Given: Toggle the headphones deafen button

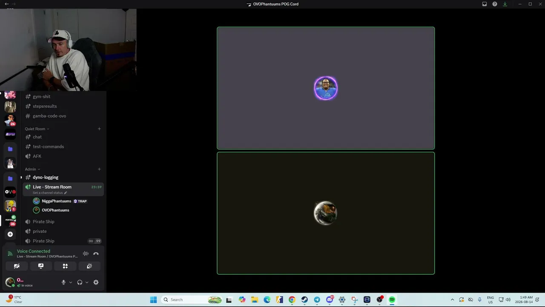Looking at the screenshot, I should point(80,282).
